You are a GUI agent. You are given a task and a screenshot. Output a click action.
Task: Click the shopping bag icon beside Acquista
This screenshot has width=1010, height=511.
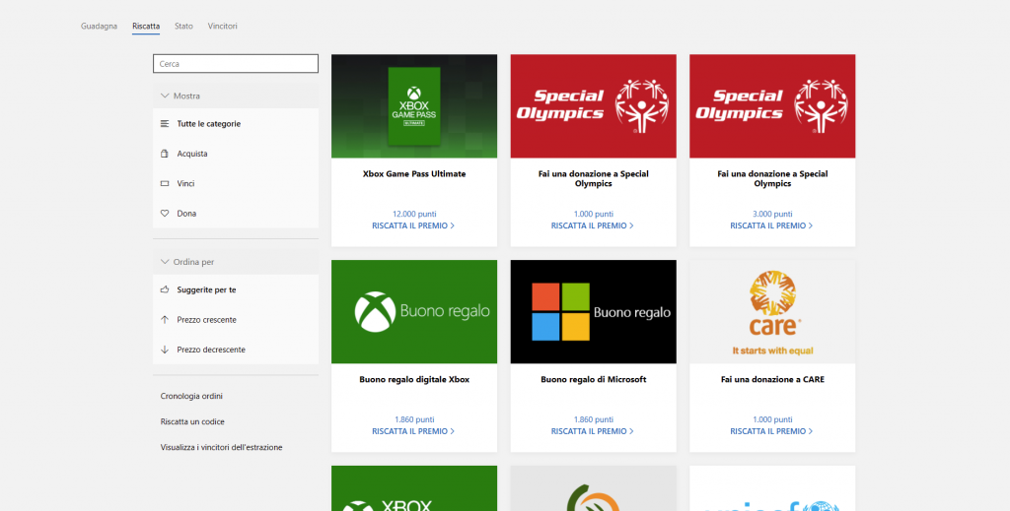pos(165,154)
